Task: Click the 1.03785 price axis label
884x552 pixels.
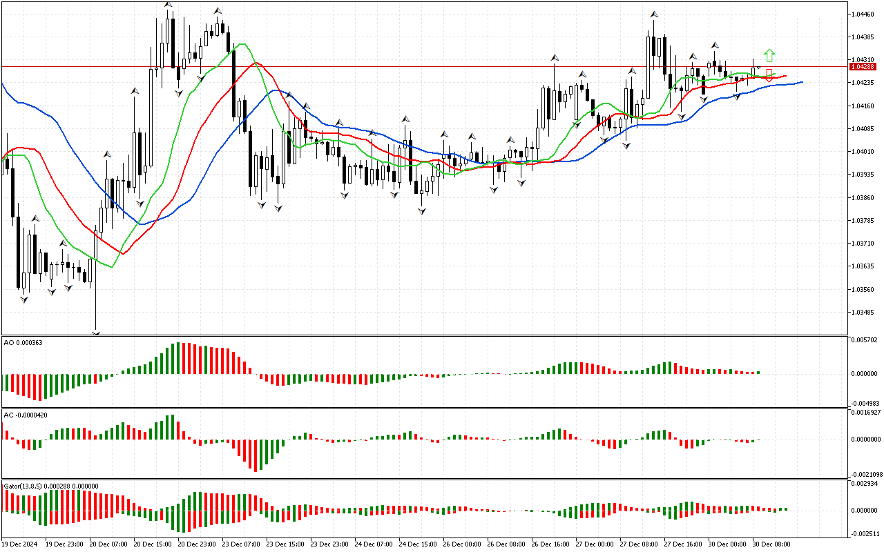Action: point(864,220)
